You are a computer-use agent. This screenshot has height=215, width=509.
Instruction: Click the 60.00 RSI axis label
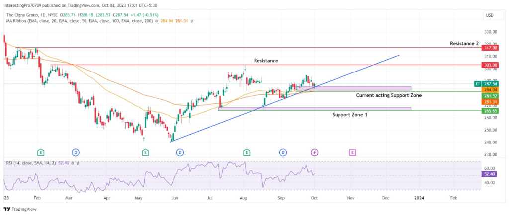[491, 169]
